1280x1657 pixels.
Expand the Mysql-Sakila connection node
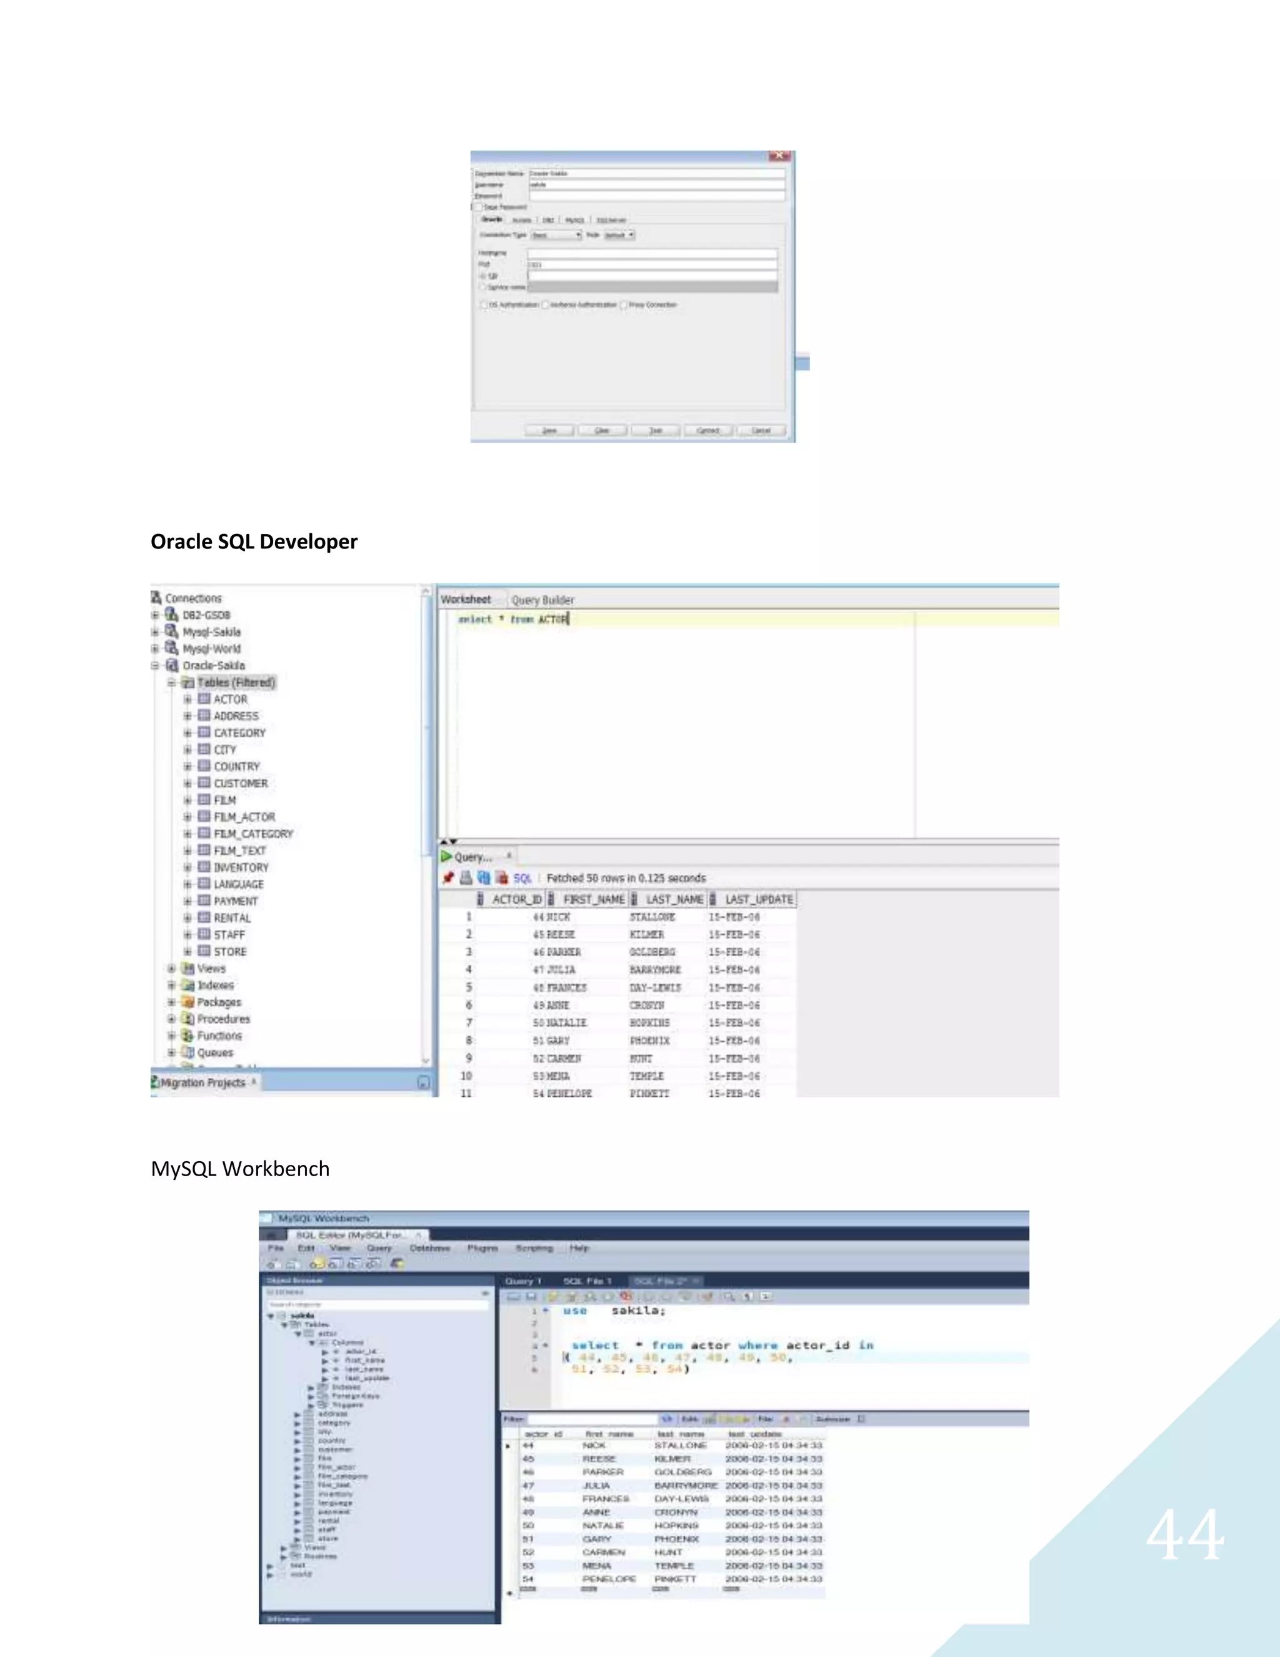coord(156,632)
